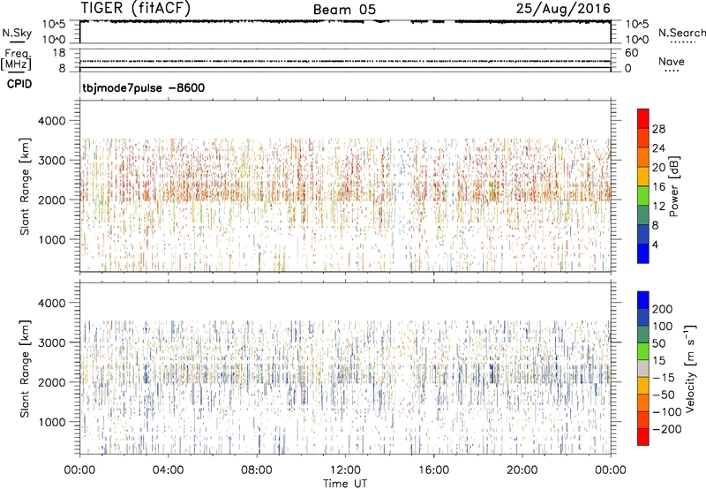Viewport: 706px width, 489px height.
Task: Click the dark blue top of velocity colorbar
Action: click(643, 300)
